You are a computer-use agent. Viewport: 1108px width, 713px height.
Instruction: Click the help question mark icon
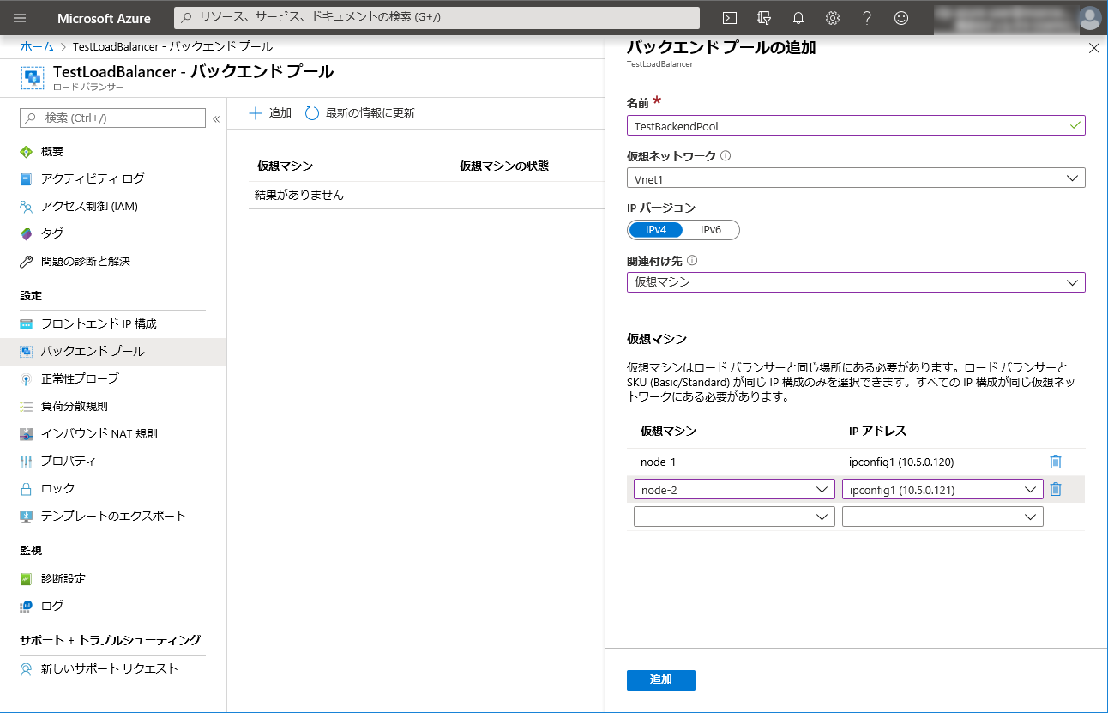pos(866,18)
